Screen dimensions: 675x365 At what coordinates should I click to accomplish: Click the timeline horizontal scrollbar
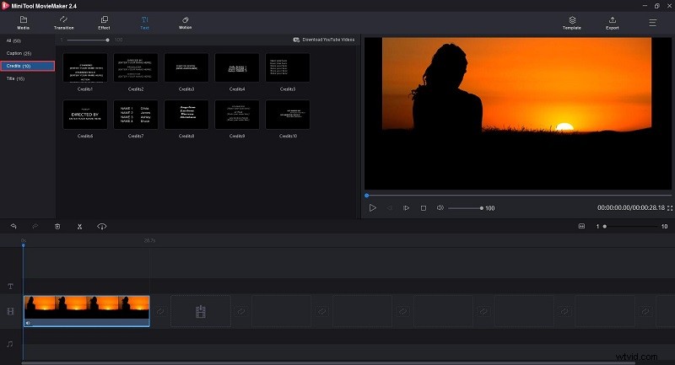pyautogui.click(x=328, y=363)
